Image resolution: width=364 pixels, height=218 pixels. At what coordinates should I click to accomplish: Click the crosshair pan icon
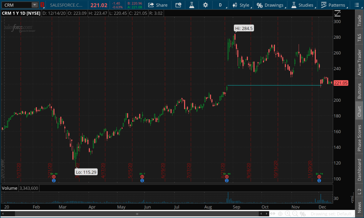tap(281, 214)
